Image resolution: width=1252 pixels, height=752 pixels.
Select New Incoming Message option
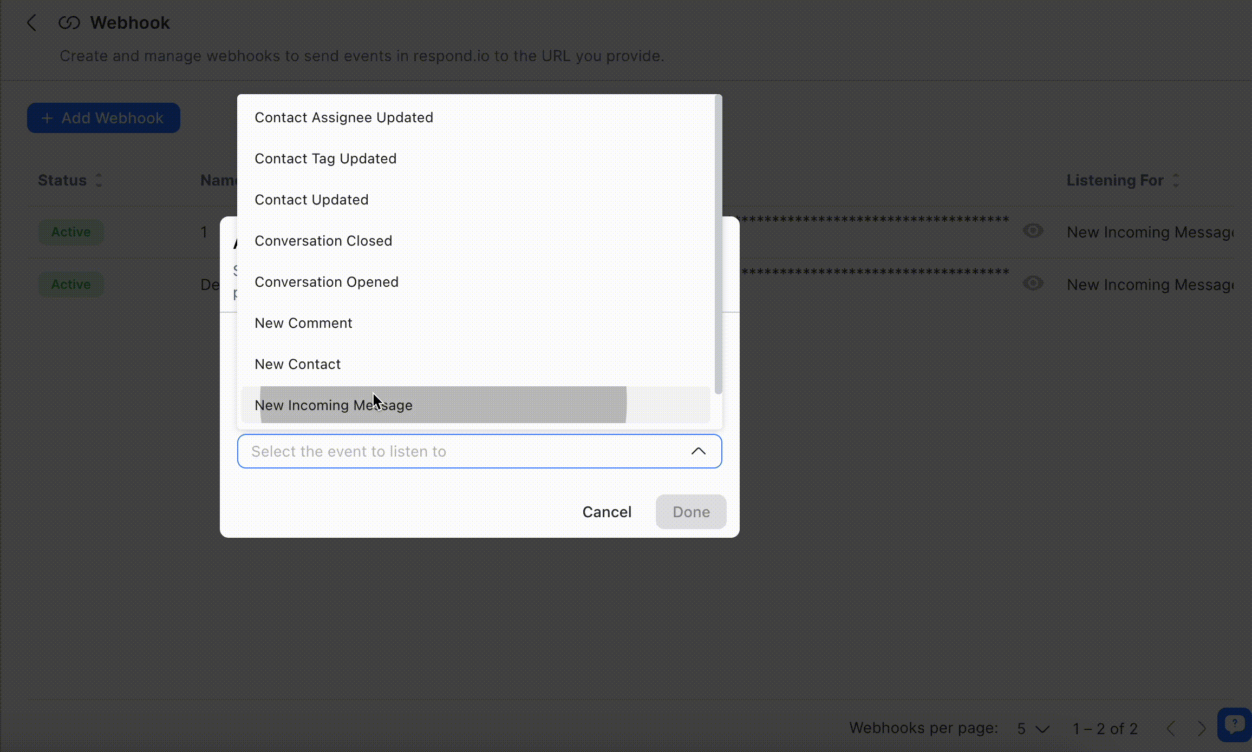click(334, 405)
